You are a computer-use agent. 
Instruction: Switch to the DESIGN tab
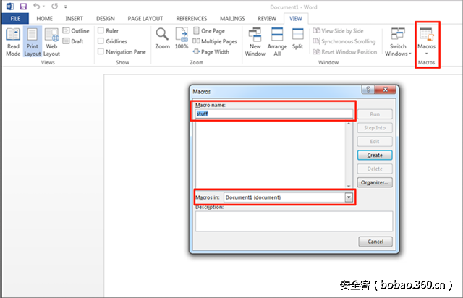point(106,19)
